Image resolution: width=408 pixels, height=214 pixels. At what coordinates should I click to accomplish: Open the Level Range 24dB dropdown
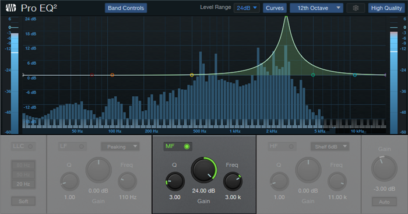(x=247, y=8)
